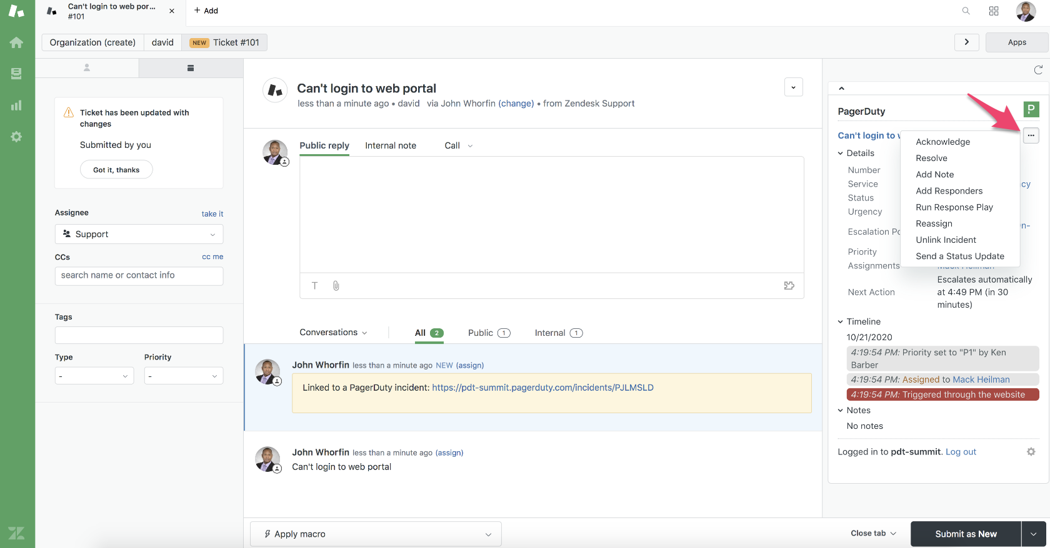Switch to the Internal note tab
The image size is (1050, 548).
pyautogui.click(x=390, y=145)
